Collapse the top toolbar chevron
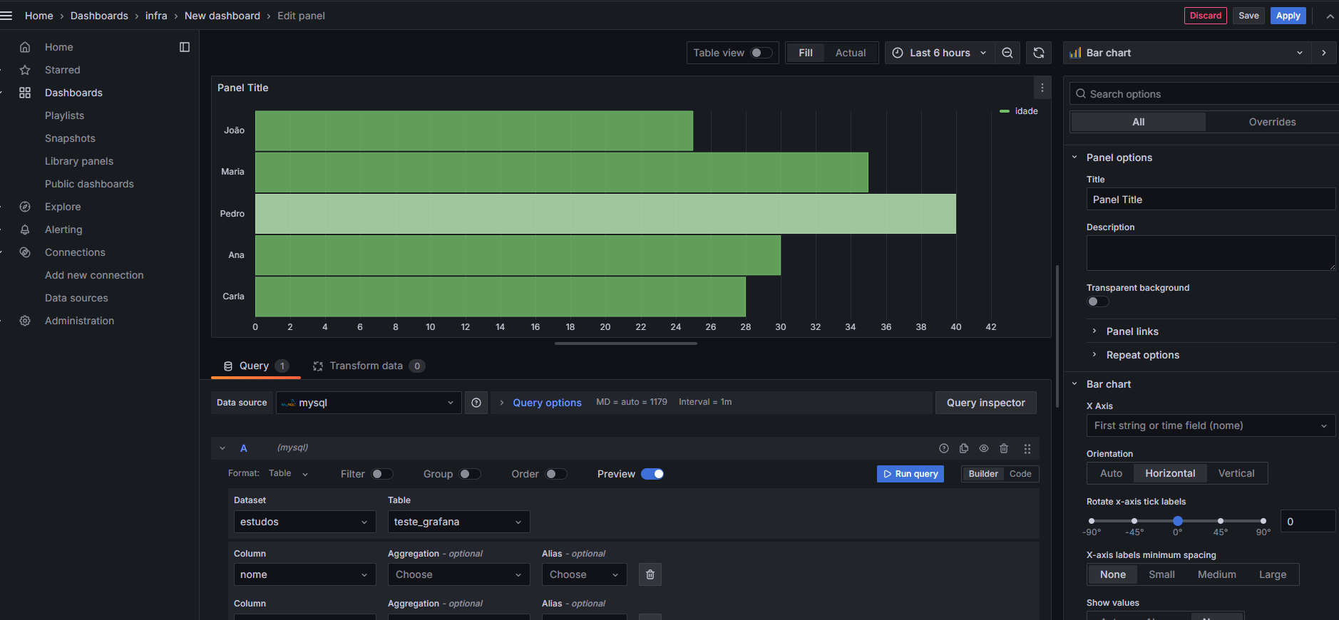Screen dimensions: 1339x620 [1330, 16]
